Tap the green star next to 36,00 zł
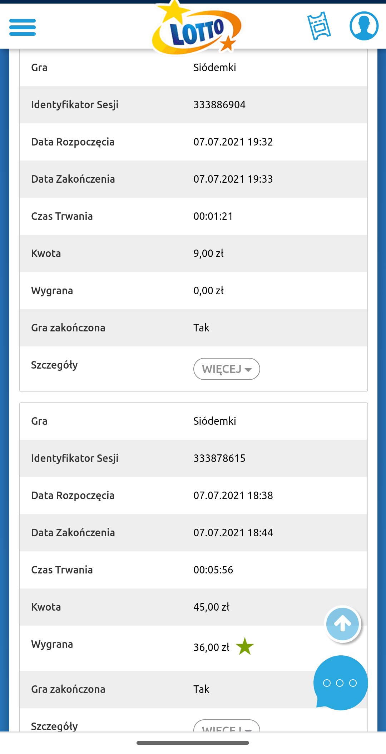386x754 pixels. pyautogui.click(x=245, y=647)
